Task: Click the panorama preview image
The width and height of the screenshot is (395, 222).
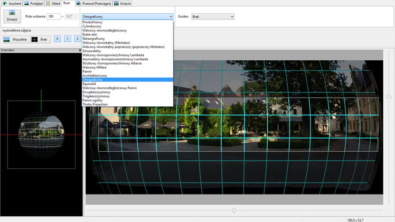Action: click(x=234, y=127)
